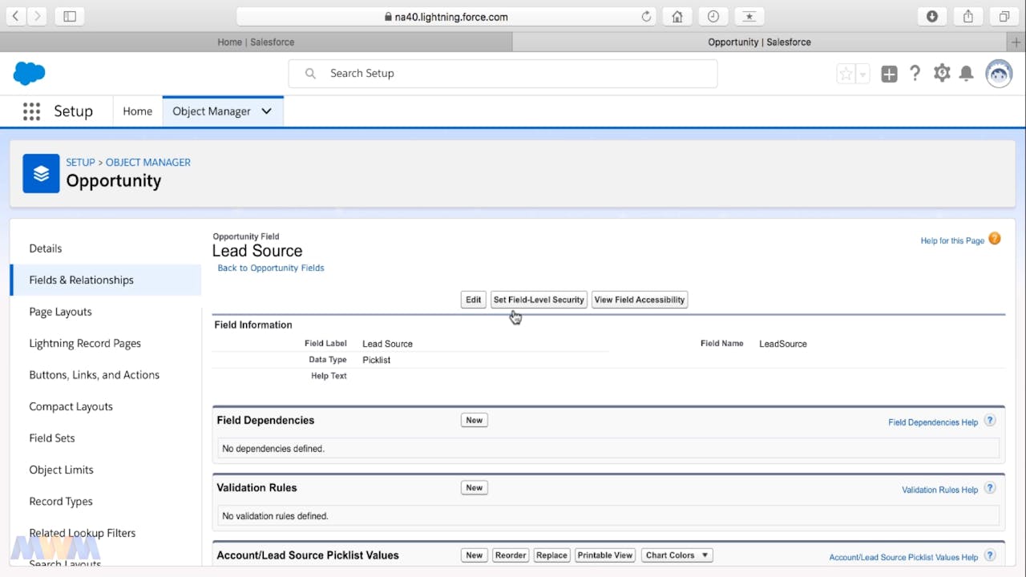Switch to the Home | Salesforce browser tab
This screenshot has height=577, width=1026.
256,42
